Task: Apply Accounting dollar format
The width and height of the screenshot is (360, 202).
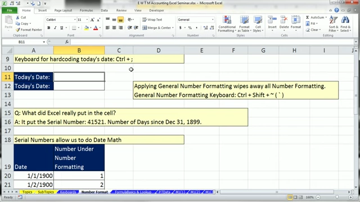Action: [181, 27]
